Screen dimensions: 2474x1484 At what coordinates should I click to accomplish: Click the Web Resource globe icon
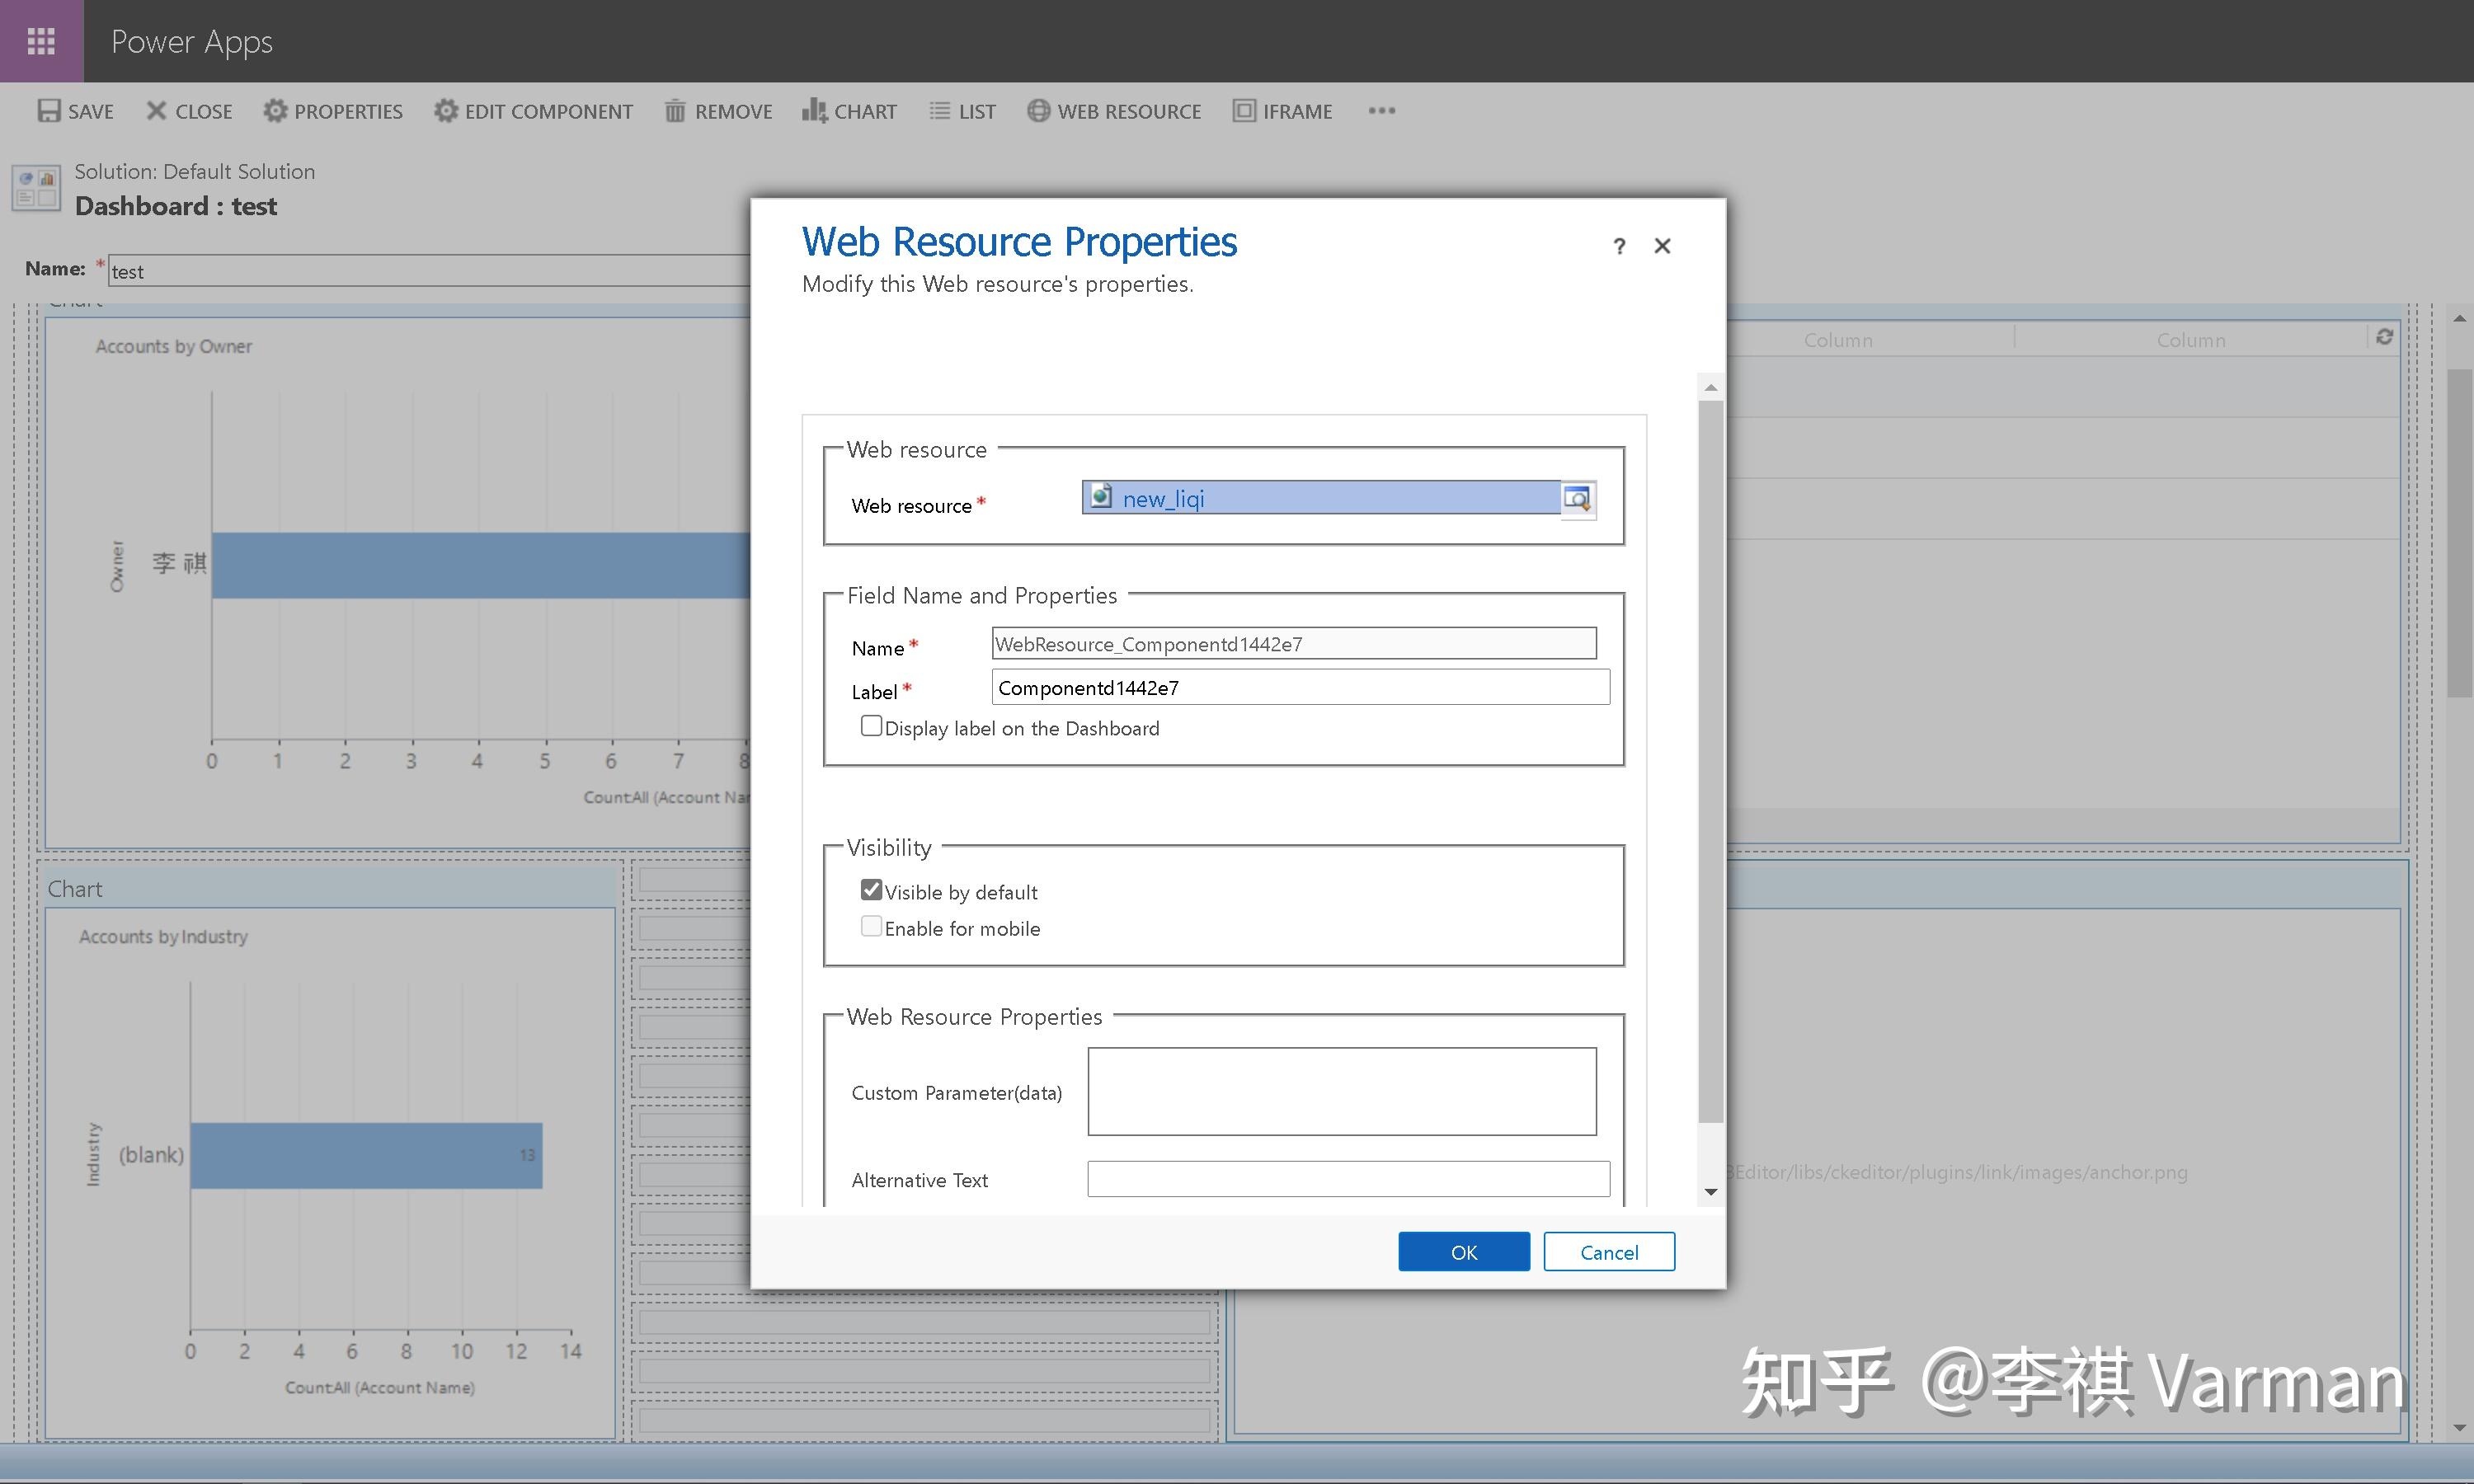pos(1039,111)
